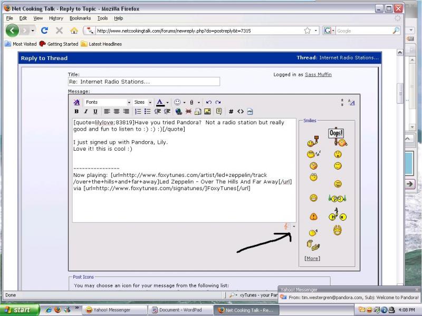Click the Insert Image icon
Screen dimensions: 422x316
pos(207,112)
